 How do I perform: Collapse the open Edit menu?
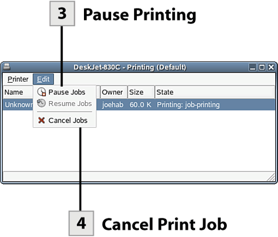tap(43, 79)
